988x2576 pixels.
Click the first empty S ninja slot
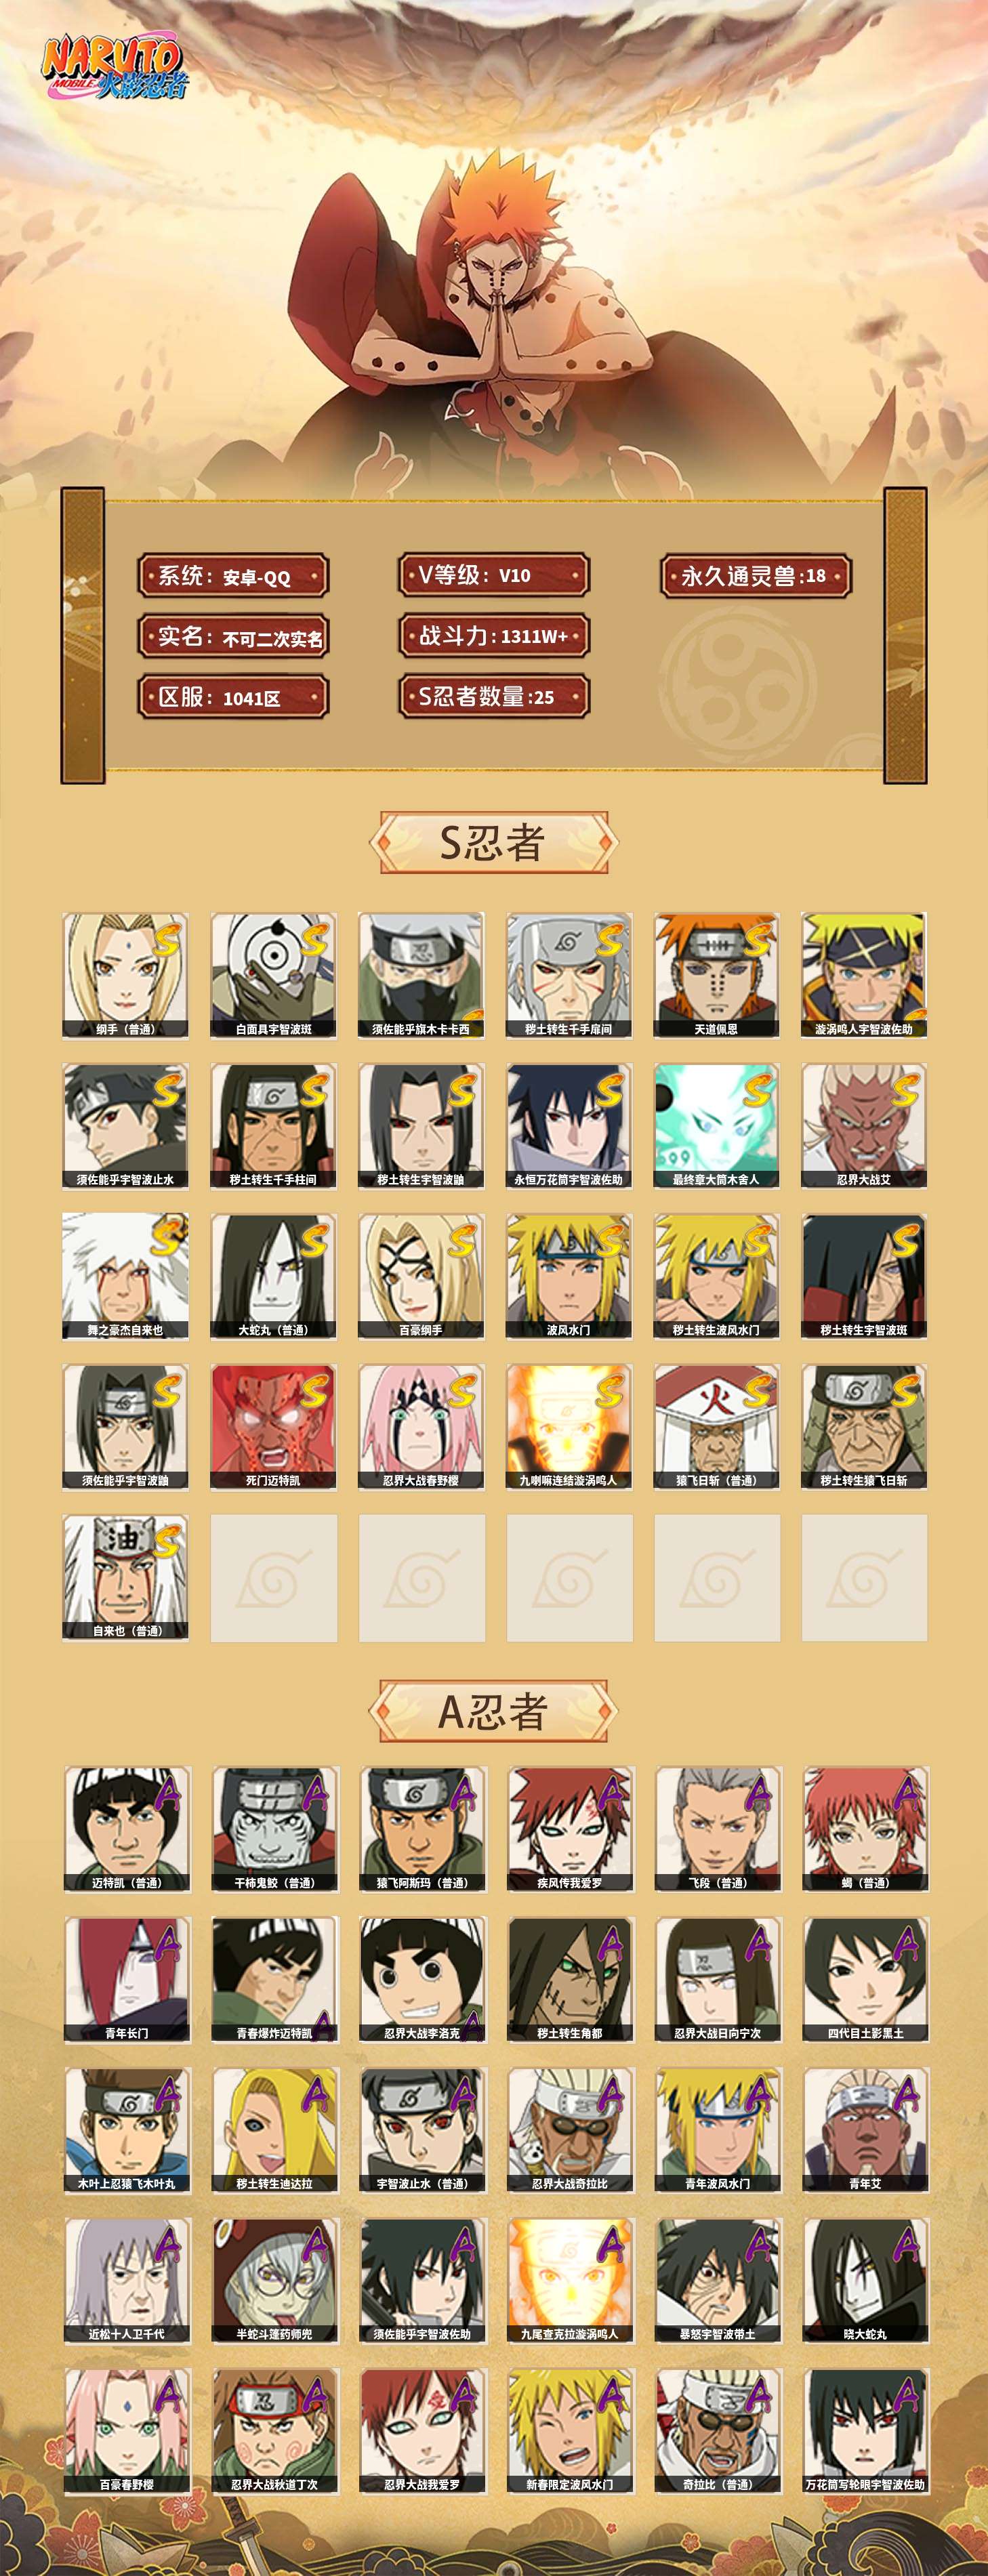point(273,1577)
